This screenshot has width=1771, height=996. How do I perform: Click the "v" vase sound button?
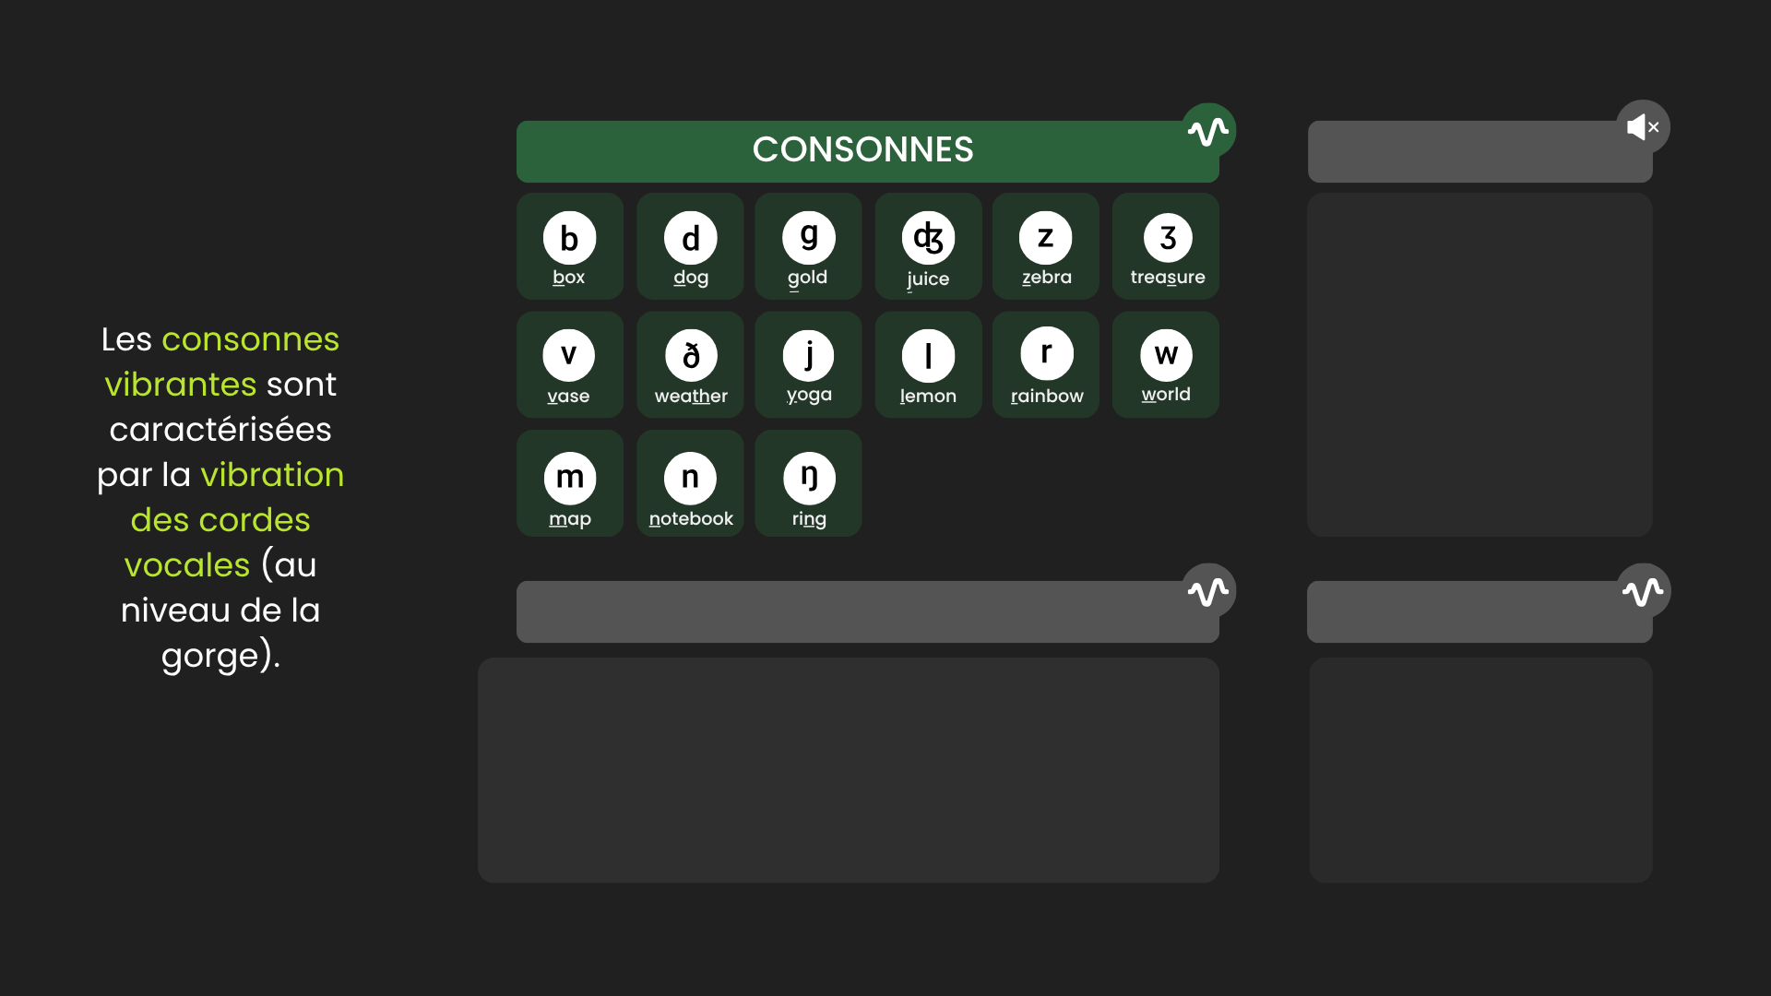(x=570, y=365)
